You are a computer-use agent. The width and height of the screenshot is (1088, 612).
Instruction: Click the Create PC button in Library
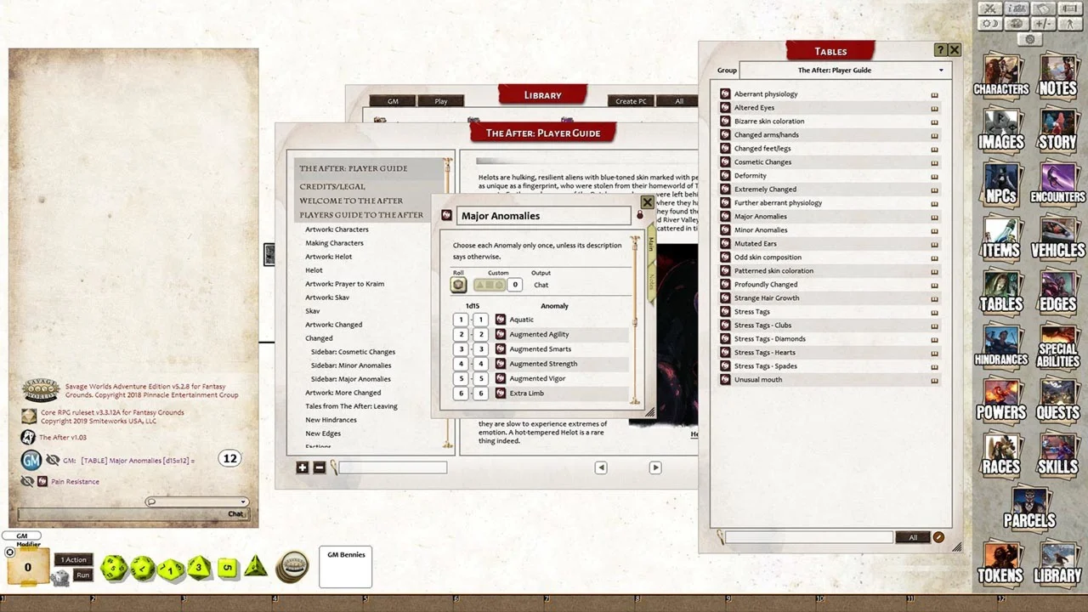click(x=632, y=101)
